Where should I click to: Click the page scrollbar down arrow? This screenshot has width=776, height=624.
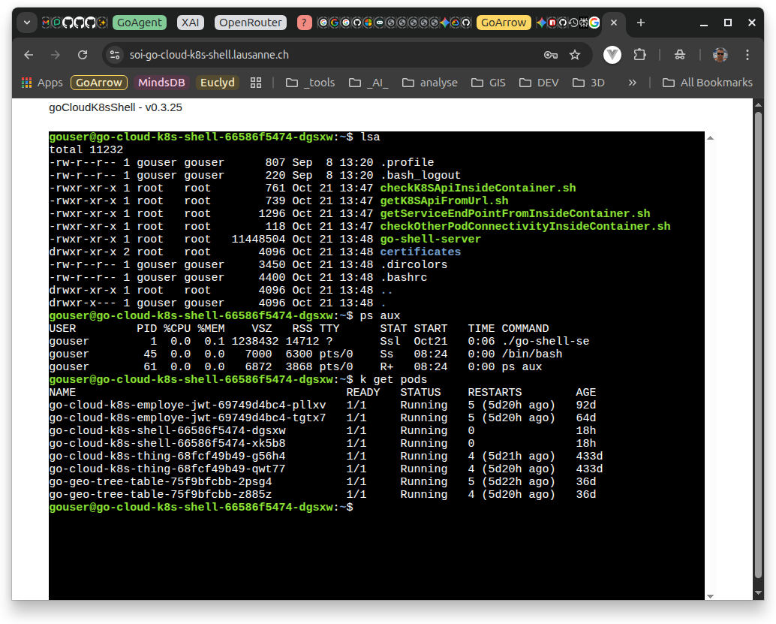tap(758, 593)
